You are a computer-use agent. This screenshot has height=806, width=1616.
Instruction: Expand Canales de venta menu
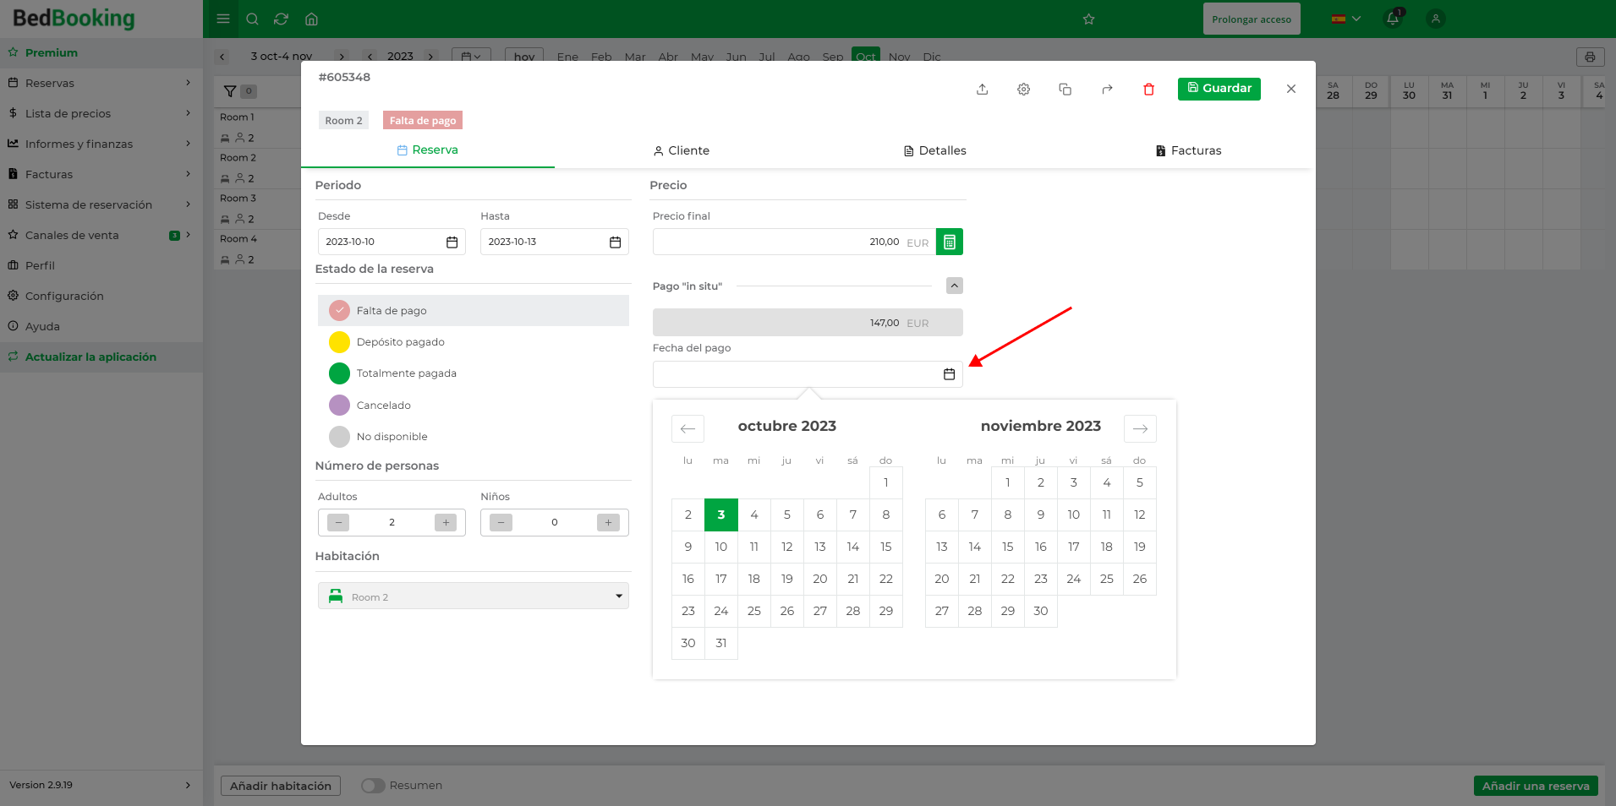click(101, 235)
